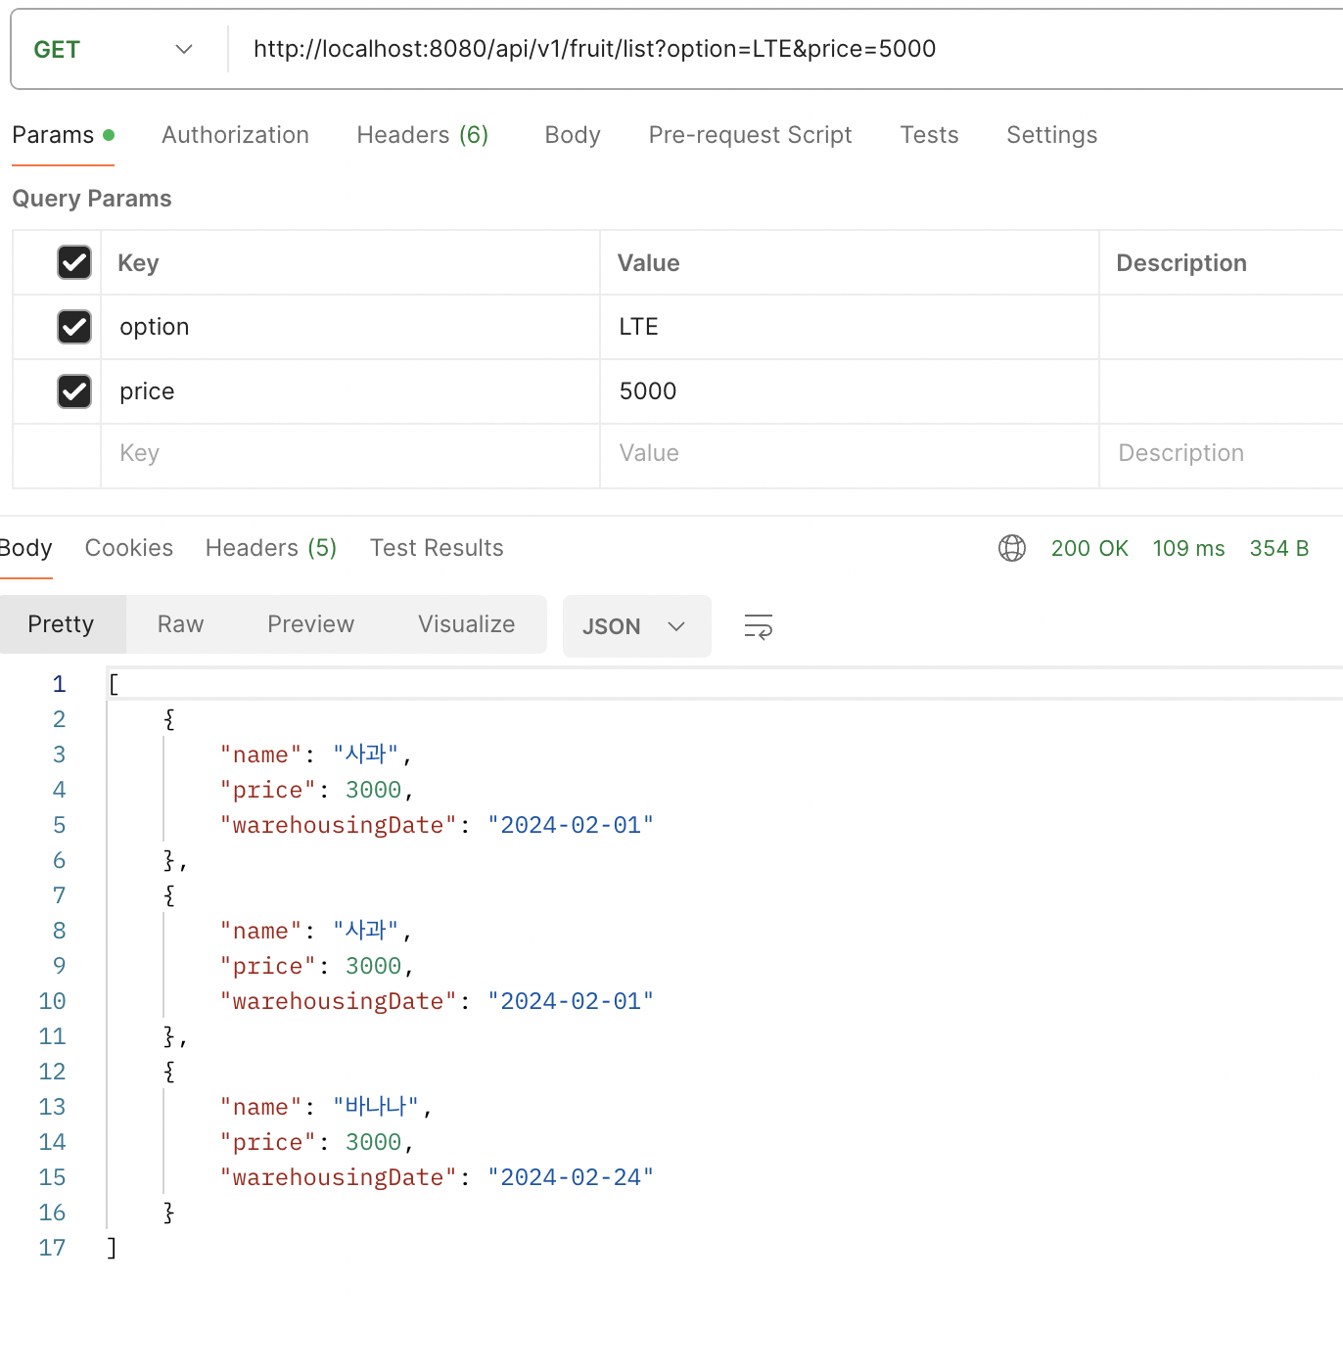Open the Settings tab
Viewport: 1343px width, 1372px height.
(x=1051, y=135)
